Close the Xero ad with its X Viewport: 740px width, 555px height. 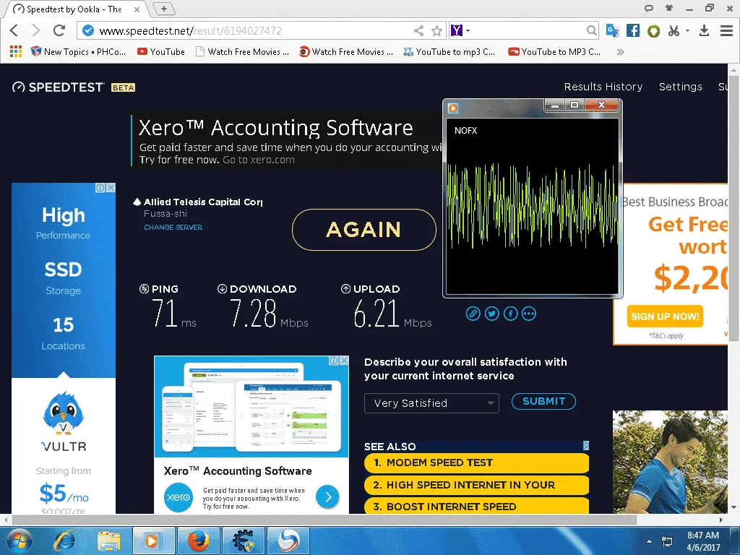point(344,360)
